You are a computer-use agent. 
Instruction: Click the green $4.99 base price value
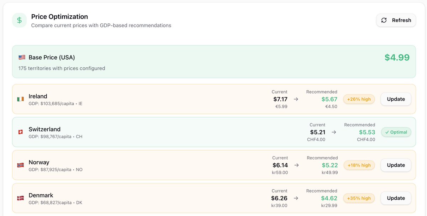tap(397, 57)
